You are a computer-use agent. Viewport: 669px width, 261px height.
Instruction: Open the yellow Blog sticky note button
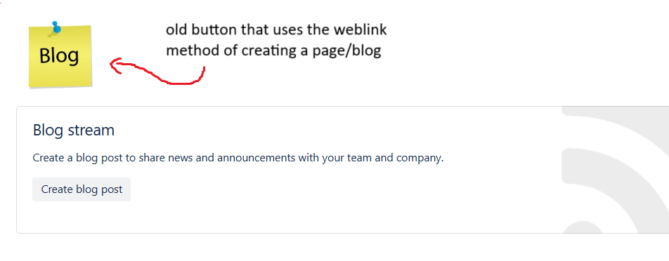tap(60, 55)
